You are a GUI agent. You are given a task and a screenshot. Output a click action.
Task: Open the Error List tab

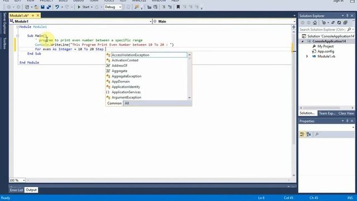pyautogui.click(x=16, y=190)
